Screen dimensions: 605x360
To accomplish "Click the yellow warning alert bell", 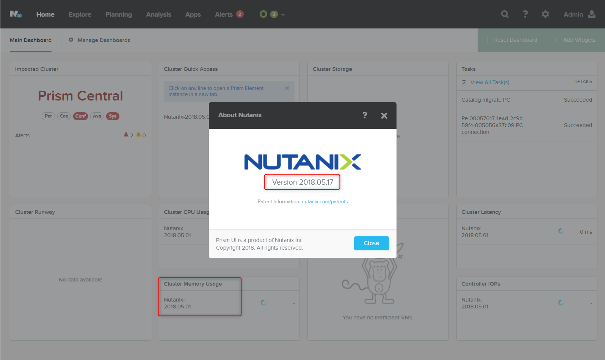I will click(138, 135).
